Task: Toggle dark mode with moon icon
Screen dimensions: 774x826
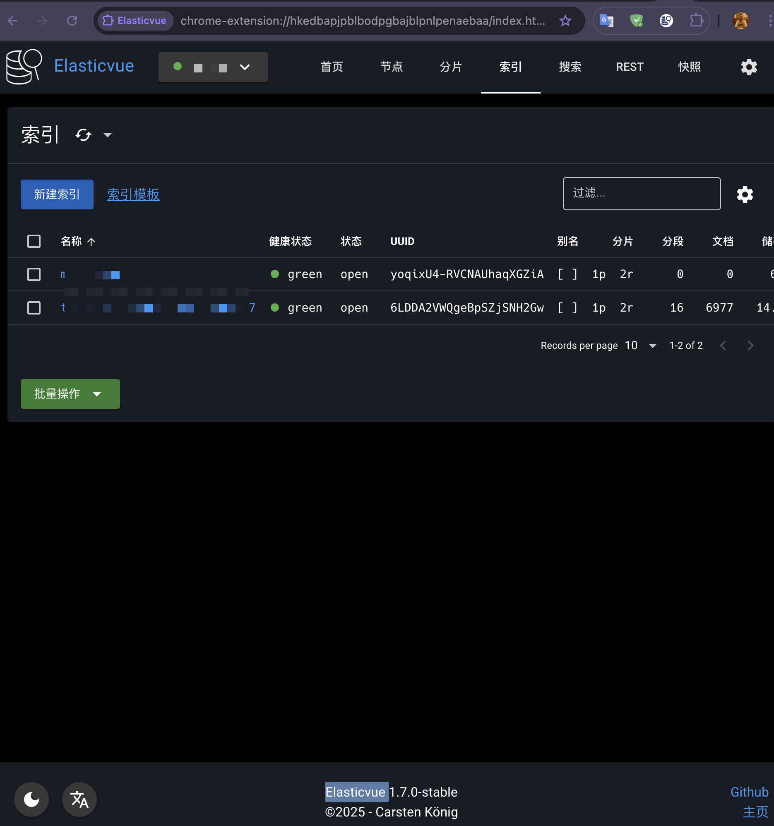Action: [x=31, y=799]
